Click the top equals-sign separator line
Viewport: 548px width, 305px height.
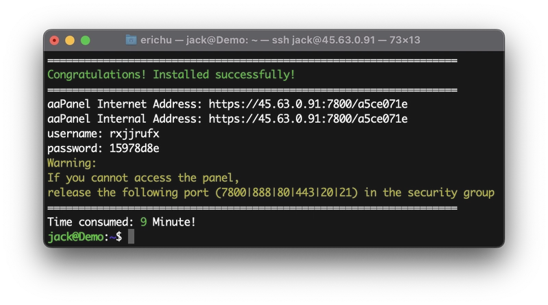click(x=252, y=60)
